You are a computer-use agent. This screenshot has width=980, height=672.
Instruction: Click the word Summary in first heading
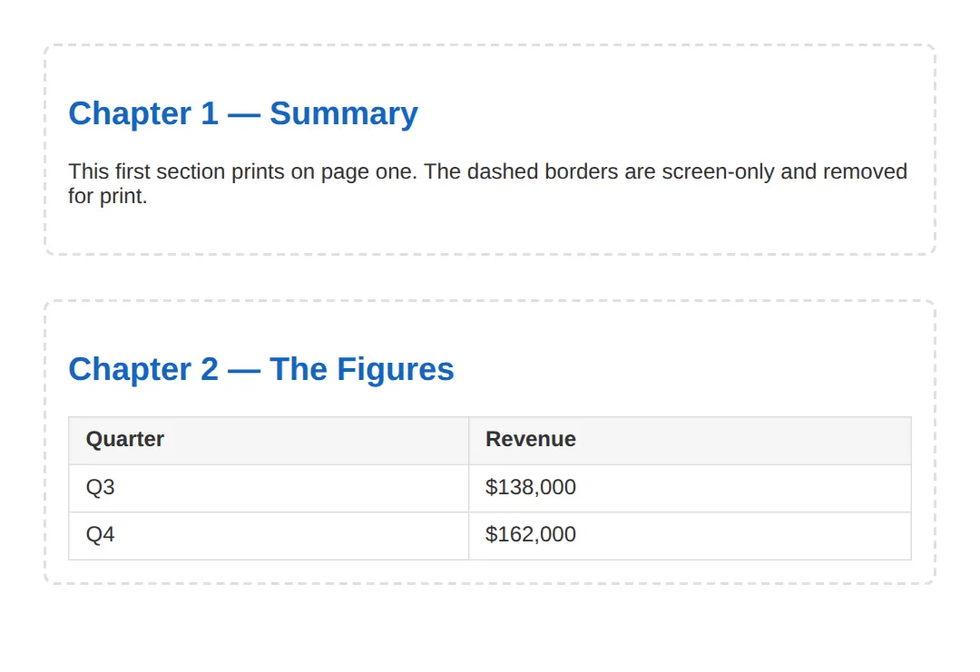(344, 115)
